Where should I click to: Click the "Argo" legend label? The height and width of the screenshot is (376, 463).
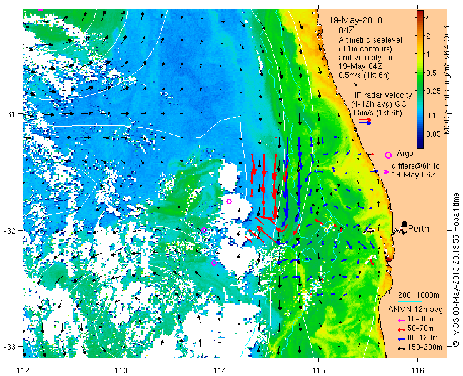click(x=405, y=154)
